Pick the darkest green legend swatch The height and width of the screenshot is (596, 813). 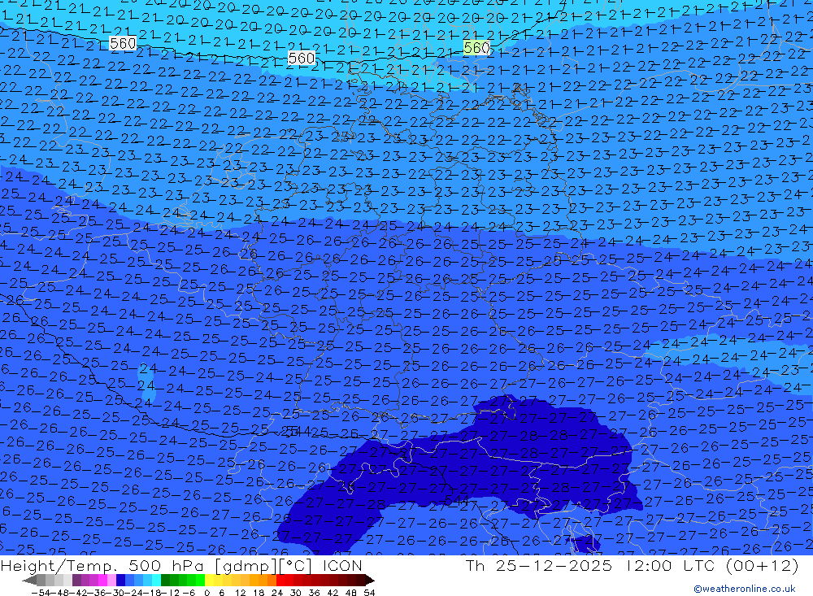click(x=165, y=580)
